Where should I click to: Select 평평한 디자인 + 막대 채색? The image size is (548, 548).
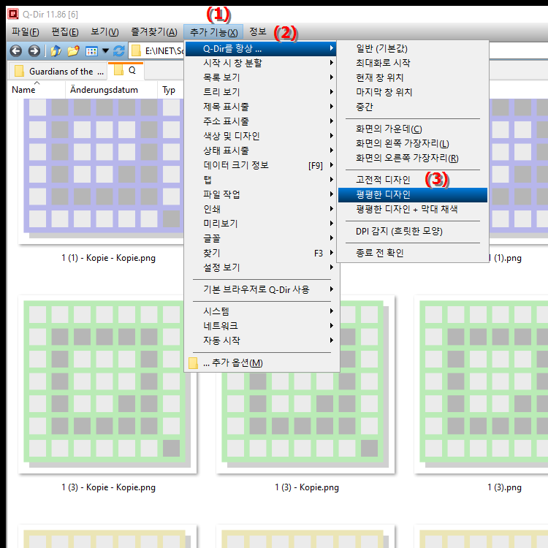(x=412, y=210)
